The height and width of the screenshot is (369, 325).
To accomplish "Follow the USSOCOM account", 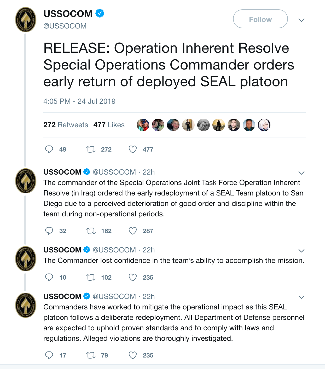I will tap(260, 19).
